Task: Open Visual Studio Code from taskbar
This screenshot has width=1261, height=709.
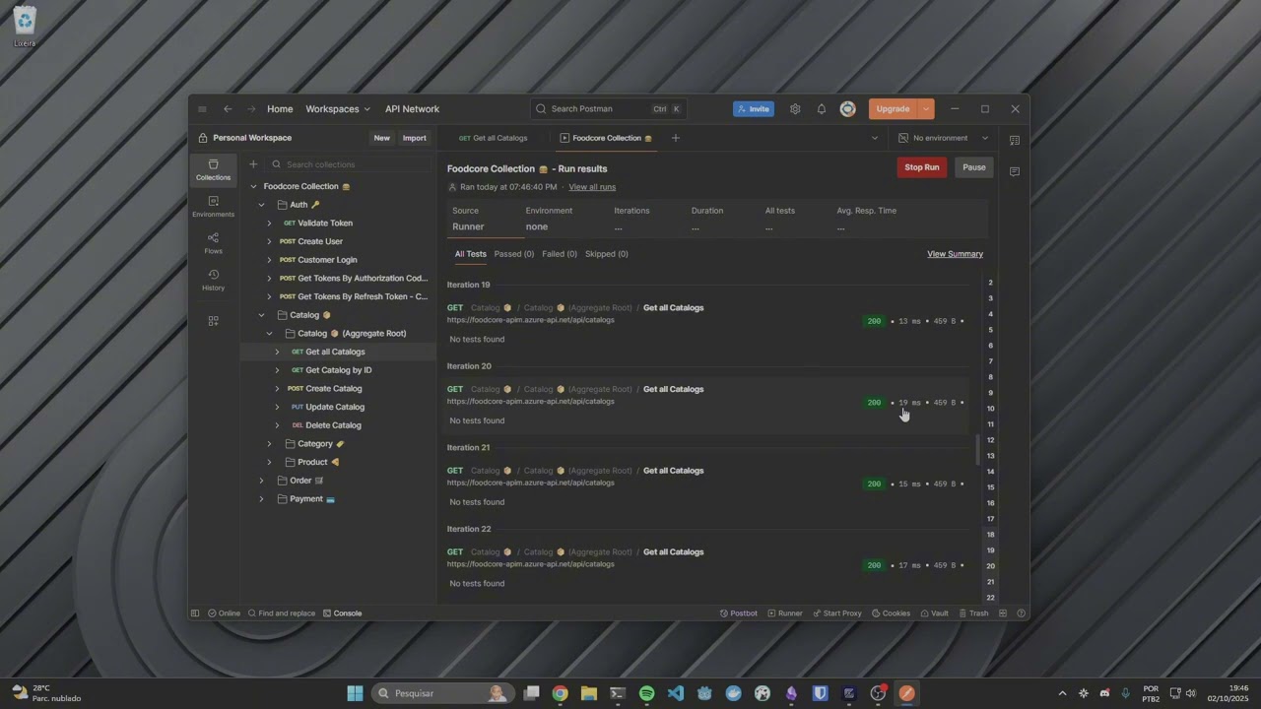Action: click(675, 693)
